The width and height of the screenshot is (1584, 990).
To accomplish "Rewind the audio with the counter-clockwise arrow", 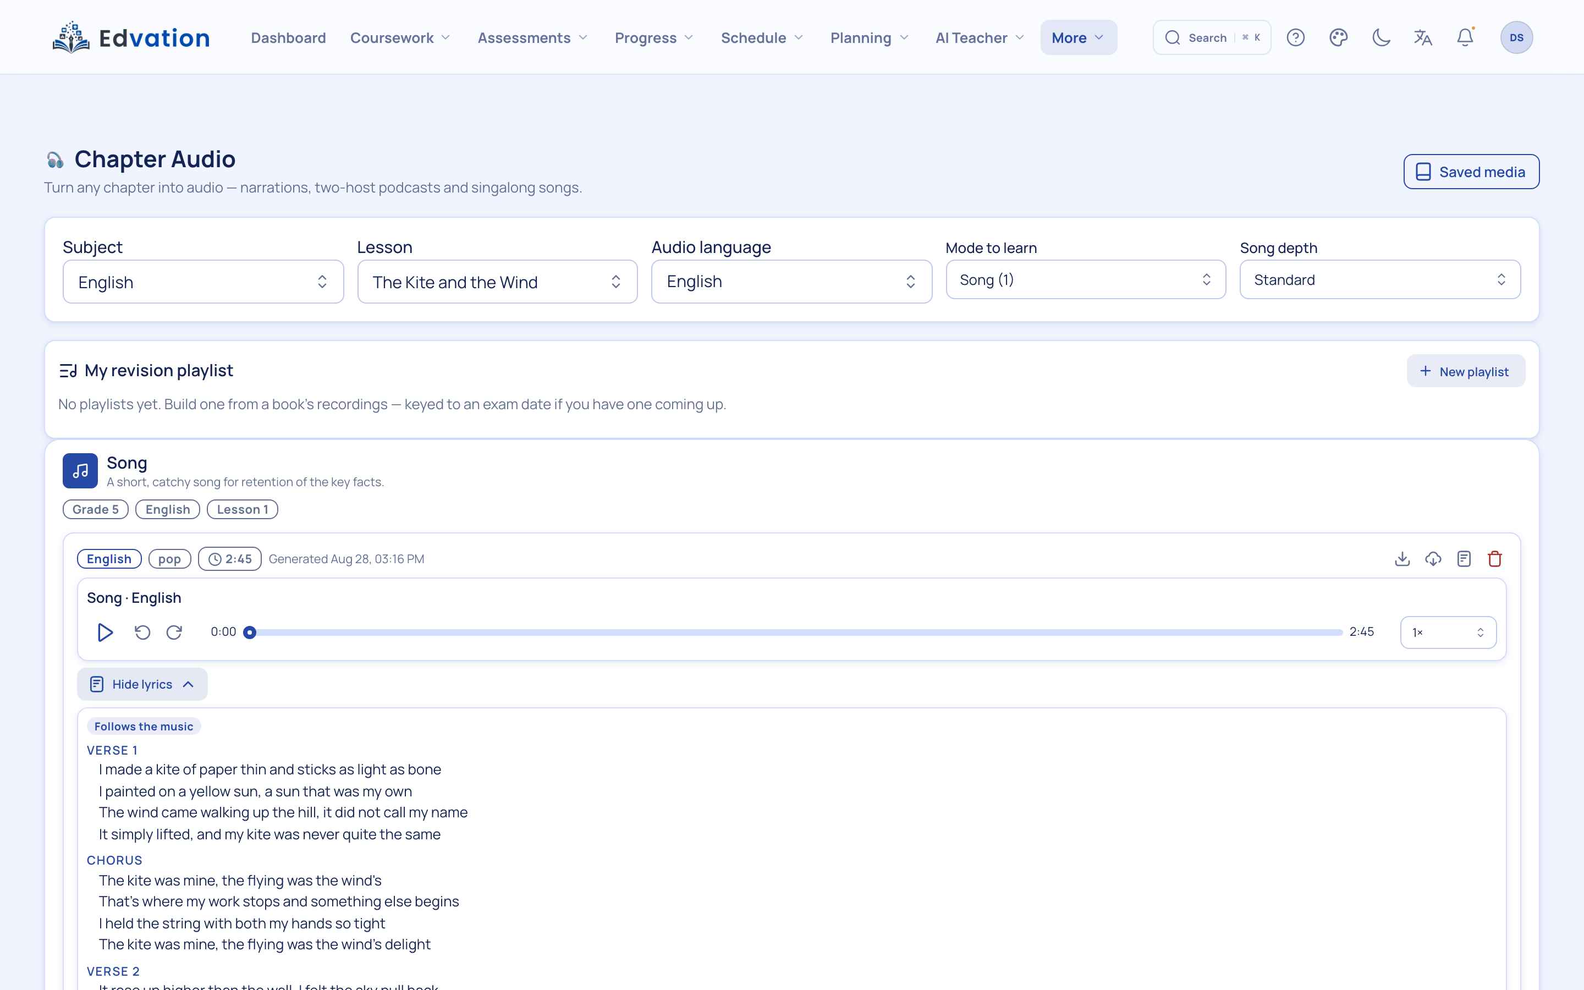I will [142, 632].
